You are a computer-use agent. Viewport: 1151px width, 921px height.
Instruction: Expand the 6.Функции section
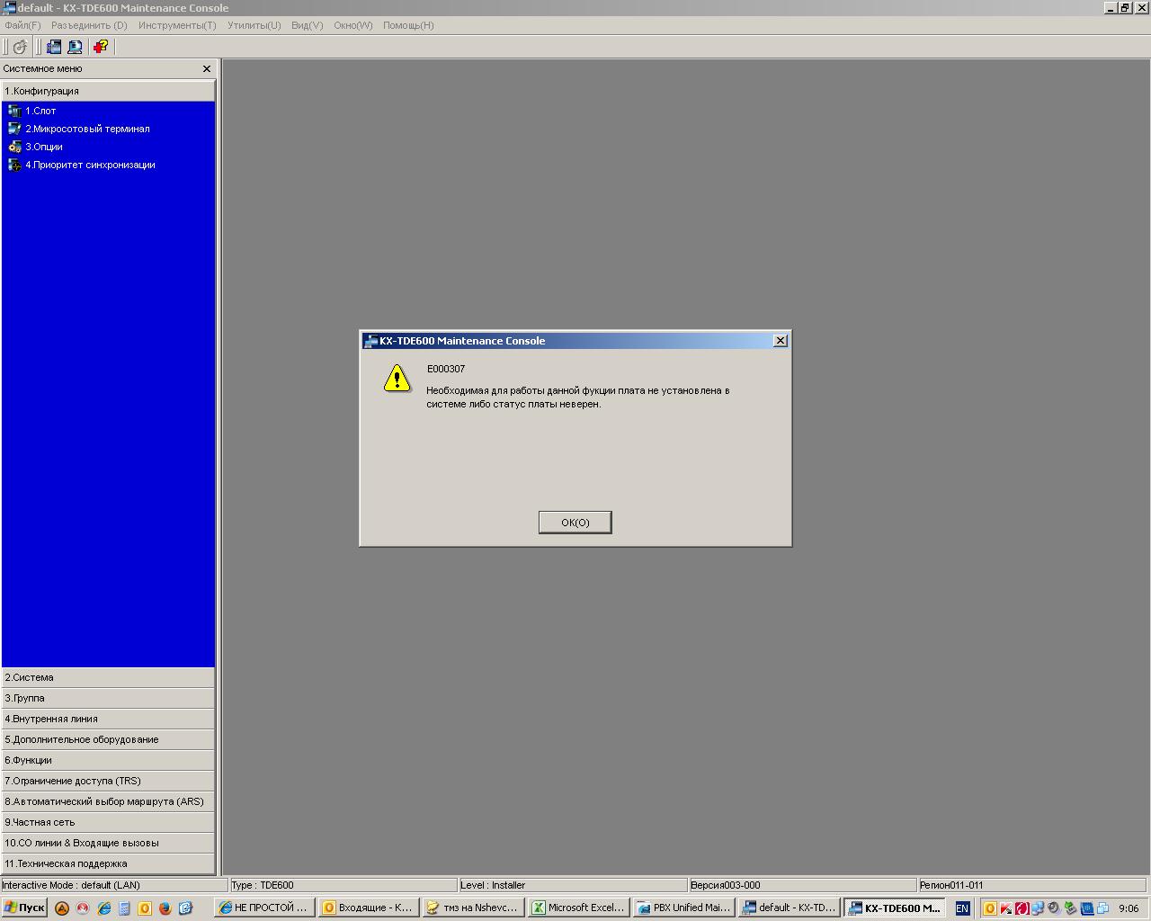click(108, 760)
